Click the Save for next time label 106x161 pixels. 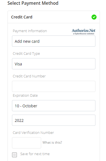(x=35, y=154)
